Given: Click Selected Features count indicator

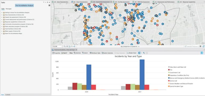Looking at the screenshot, I should click(192, 46).
